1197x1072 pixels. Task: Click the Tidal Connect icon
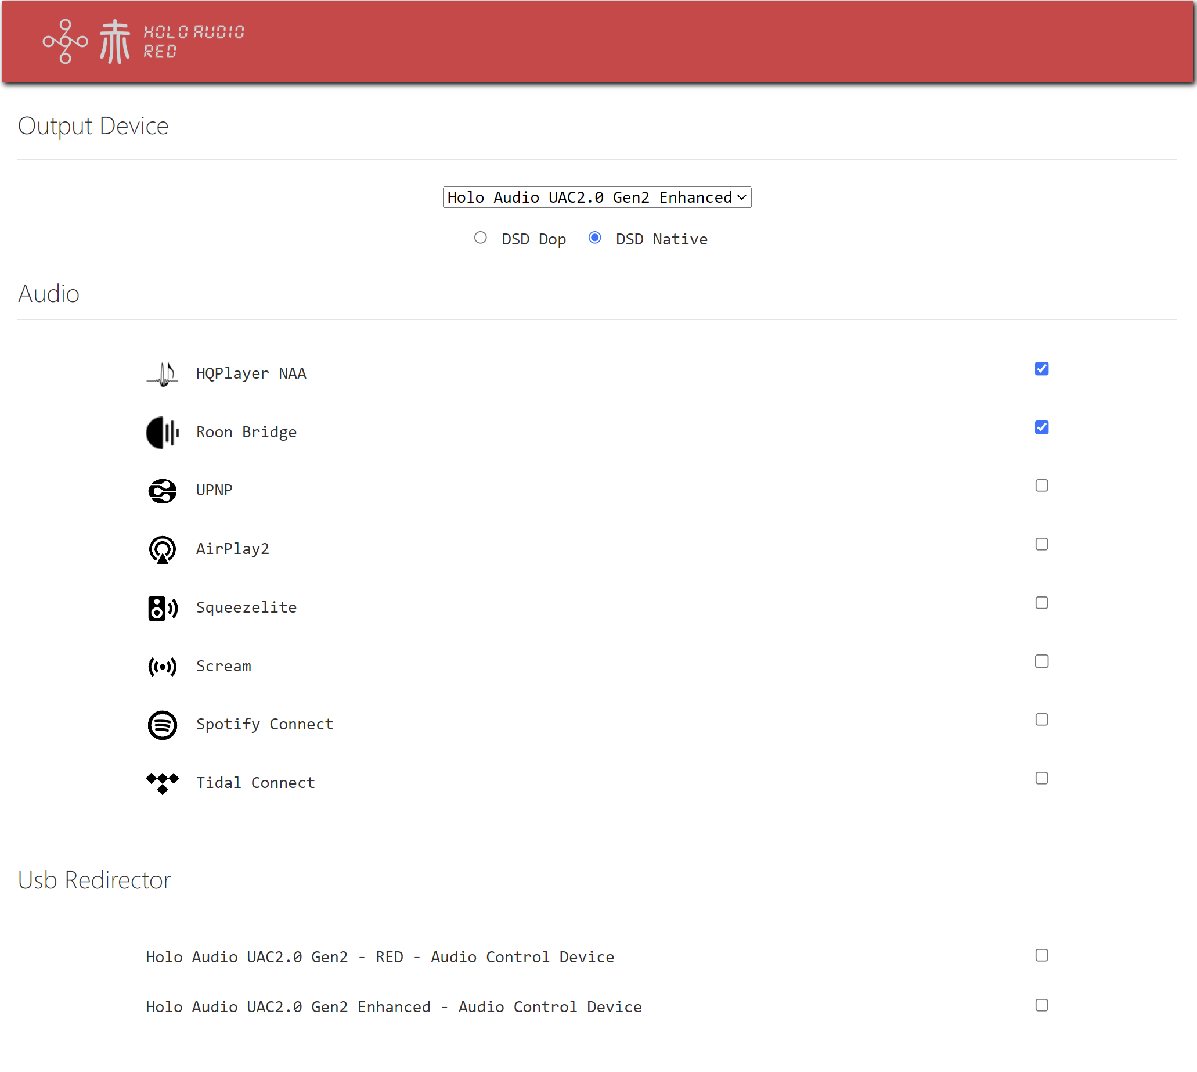pos(162,783)
